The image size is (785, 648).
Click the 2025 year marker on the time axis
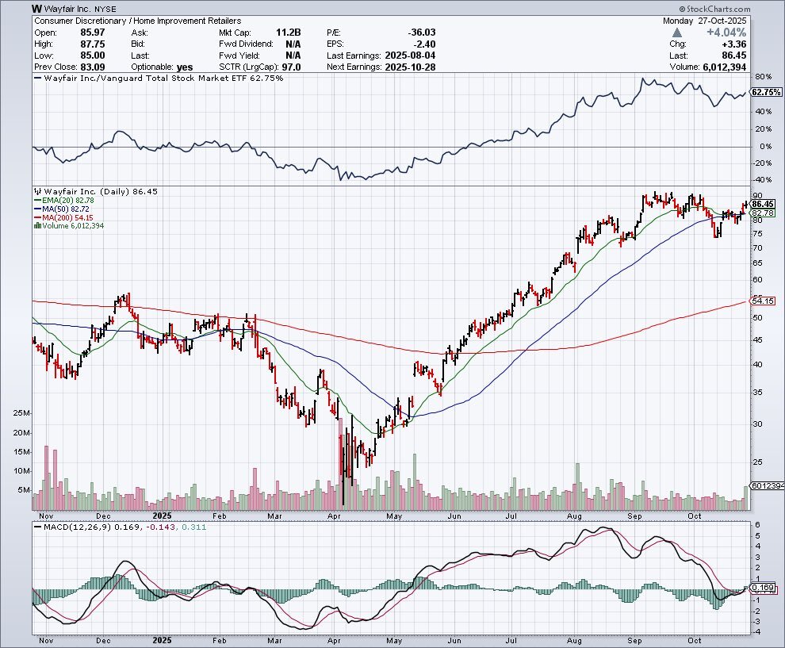coord(163,639)
